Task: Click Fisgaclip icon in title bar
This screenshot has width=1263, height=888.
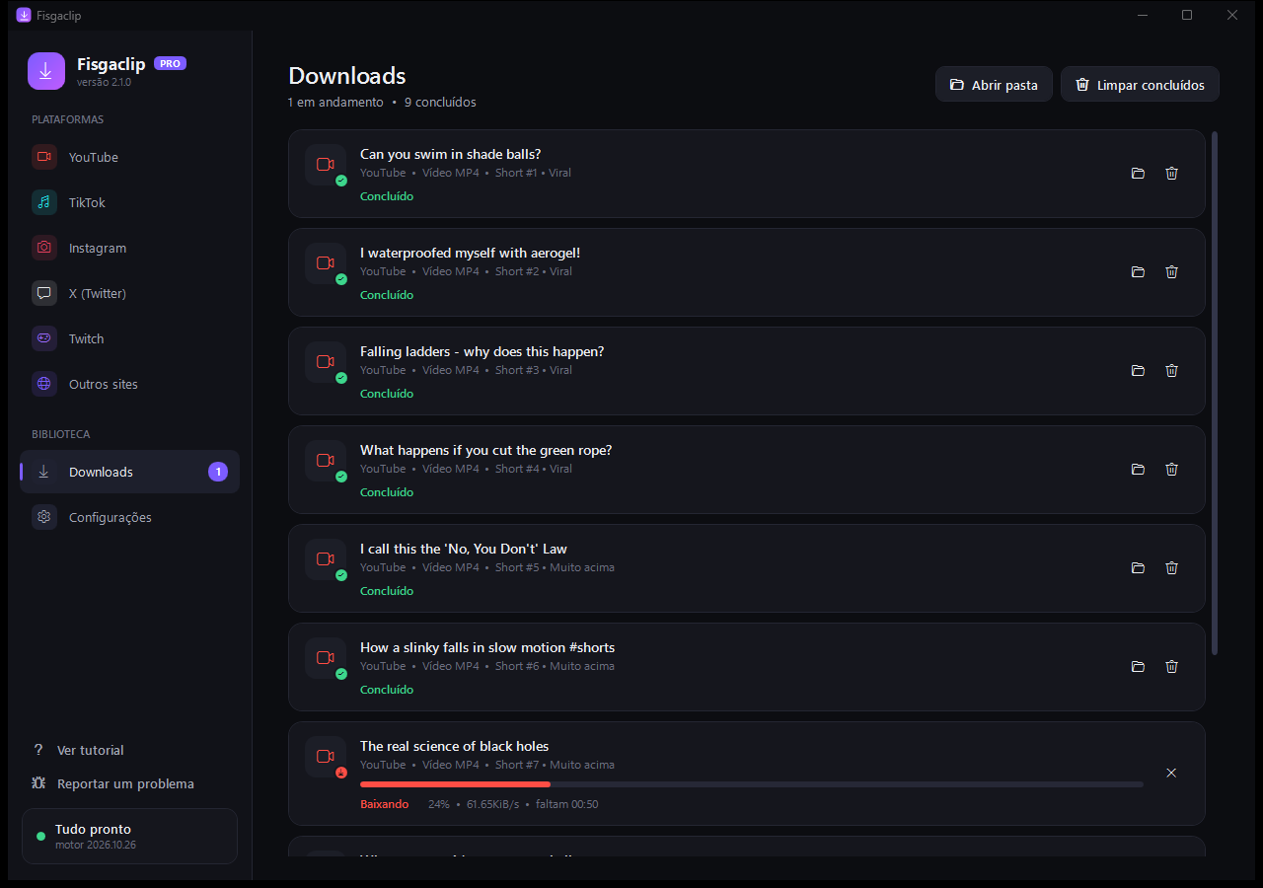Action: click(x=24, y=15)
